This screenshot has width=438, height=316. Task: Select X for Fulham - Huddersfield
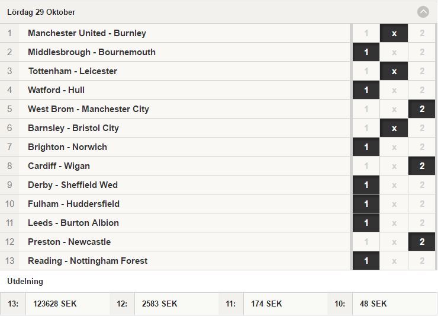394,204
